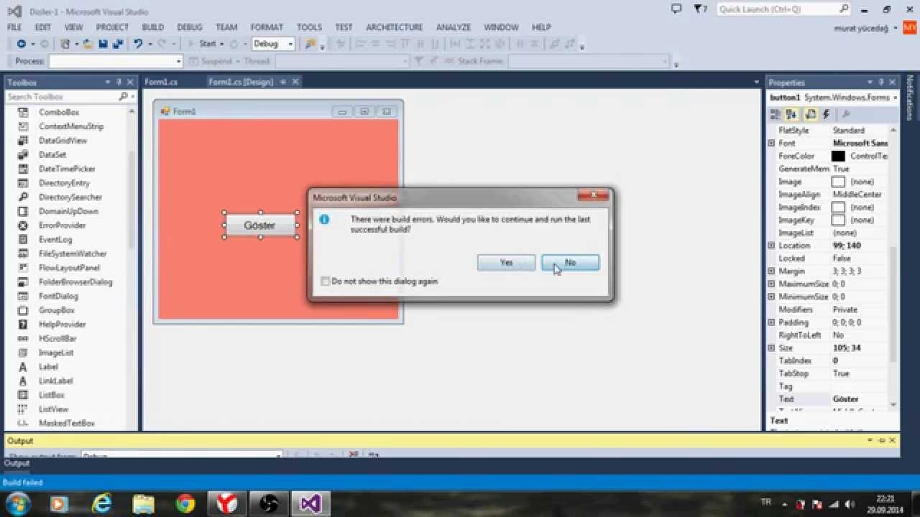
Task: Open Windows Explorer folder on taskbar
Action: (143, 503)
